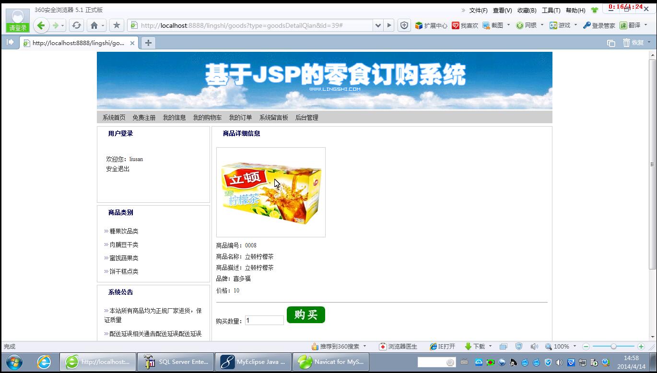Expand the 截图 dropdown arrow
The height and width of the screenshot is (373, 657).
508,25
